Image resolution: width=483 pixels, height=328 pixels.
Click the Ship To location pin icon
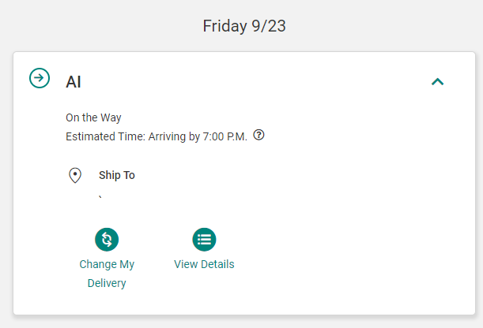76,175
